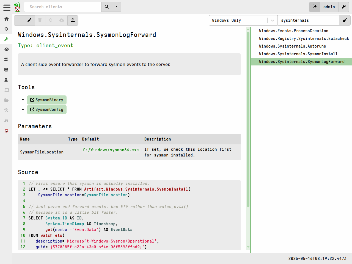Edit the artifact with pencil button
Screen dimensions: 352x264
click(29, 20)
